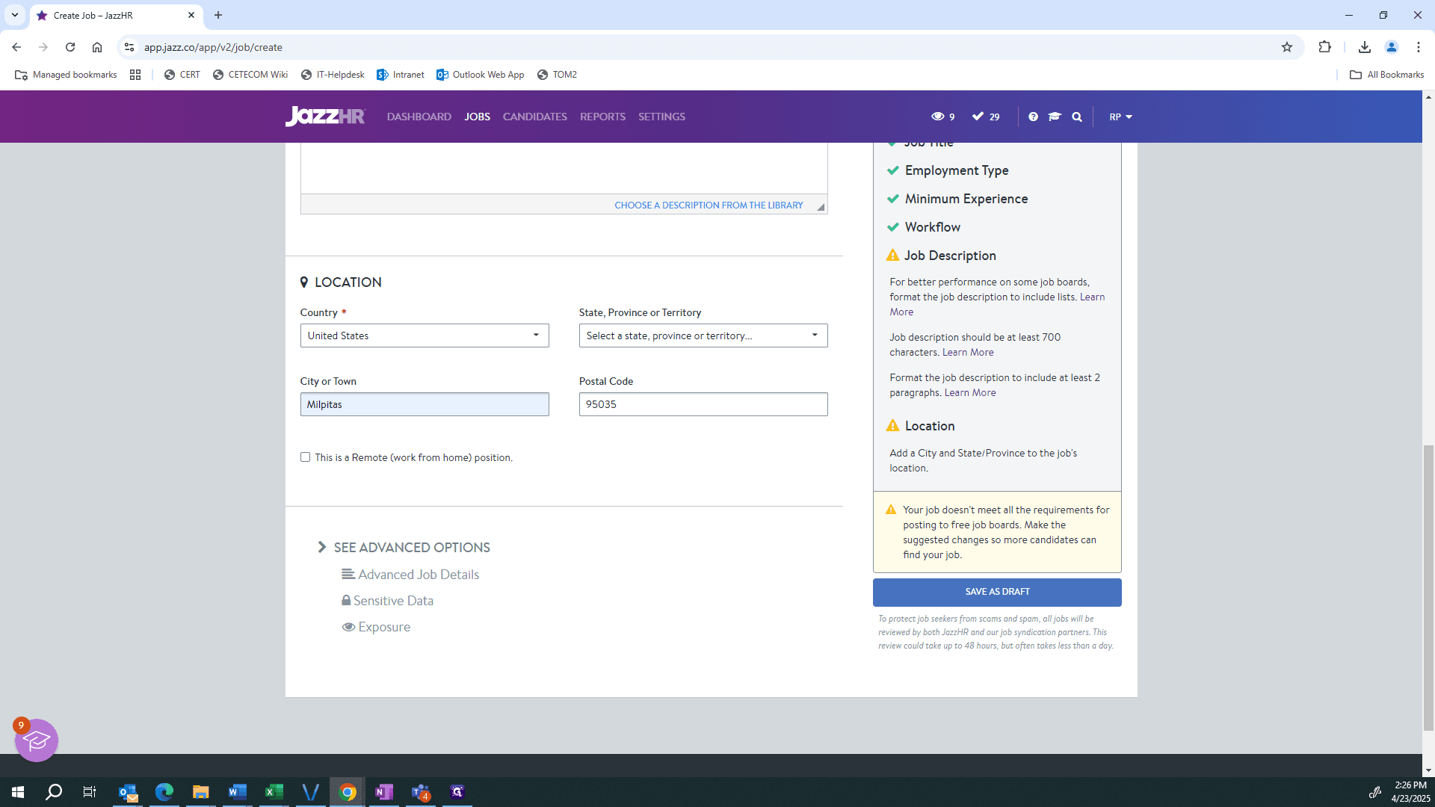Open the Intranet bookmark
The image size is (1435, 807).
click(x=401, y=75)
